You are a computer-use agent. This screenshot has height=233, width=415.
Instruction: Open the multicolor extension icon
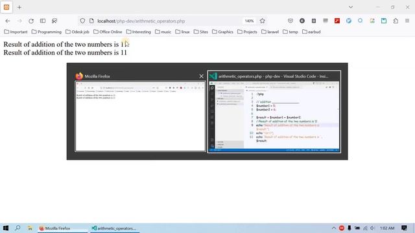[372, 21]
